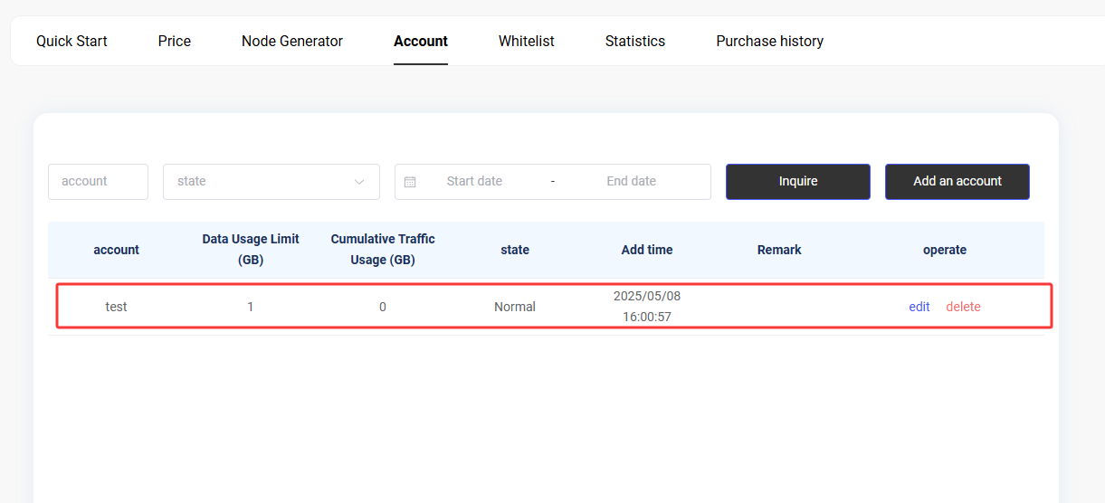The image size is (1105, 503).
Task: Expand the state dropdown chevron
Action: [x=359, y=182]
